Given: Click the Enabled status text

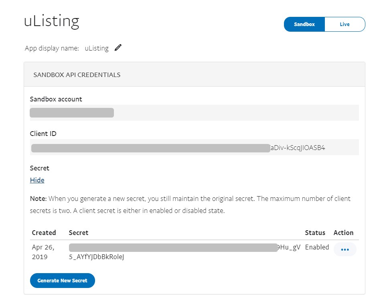Looking at the screenshot, I should click(x=317, y=247).
